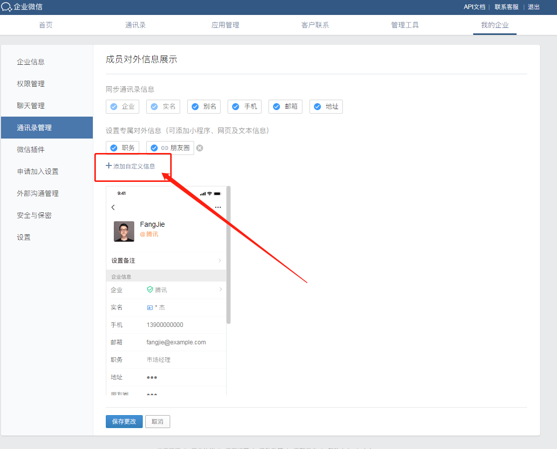
Task: Click phone number 13900000000 in preview
Action: pyautogui.click(x=165, y=325)
